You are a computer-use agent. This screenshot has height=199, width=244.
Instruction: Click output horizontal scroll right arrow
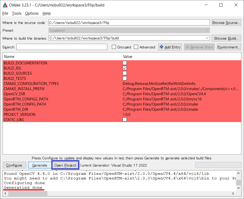(x=233, y=193)
